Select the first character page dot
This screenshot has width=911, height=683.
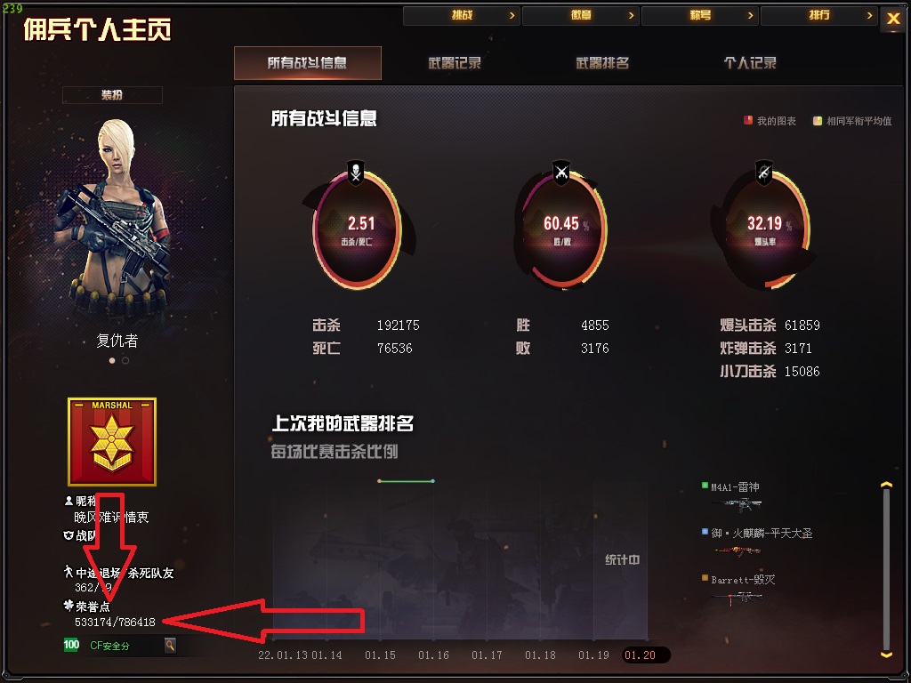(x=112, y=361)
